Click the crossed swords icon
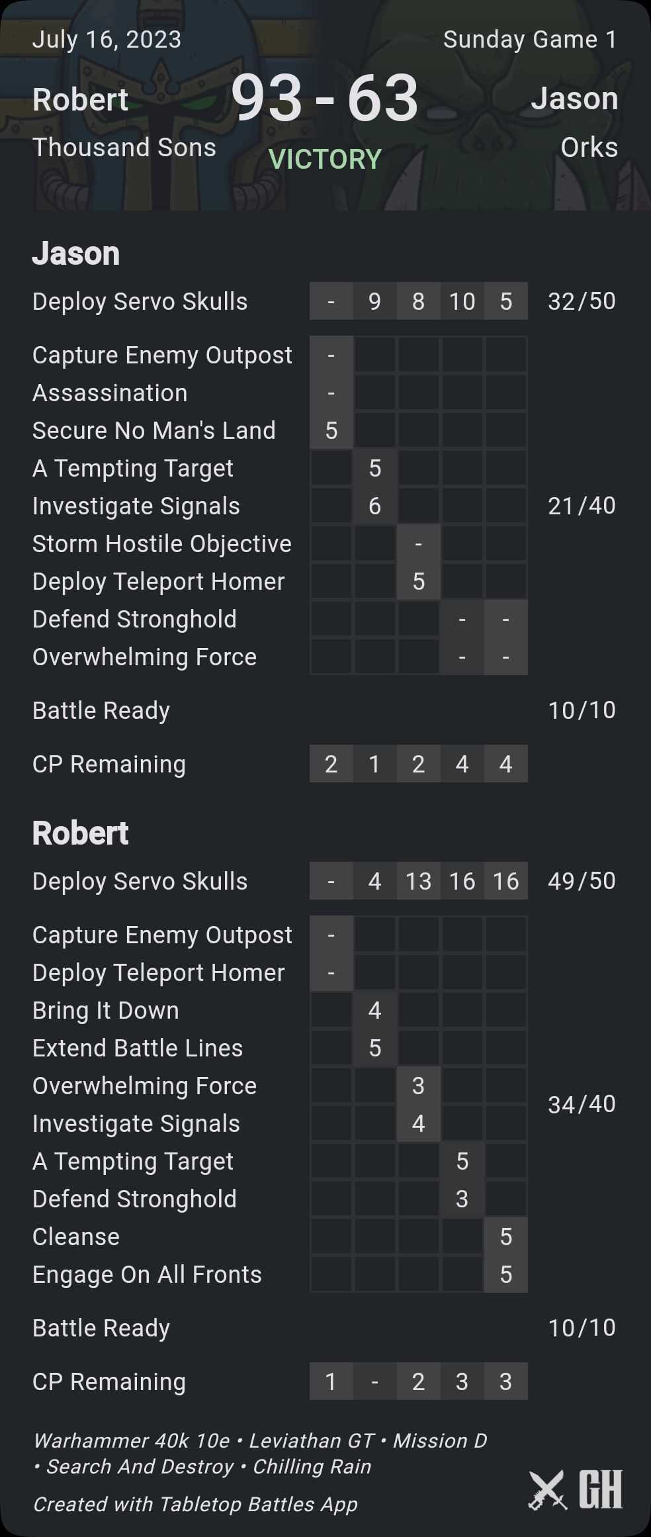651x1537 pixels. point(547,1490)
